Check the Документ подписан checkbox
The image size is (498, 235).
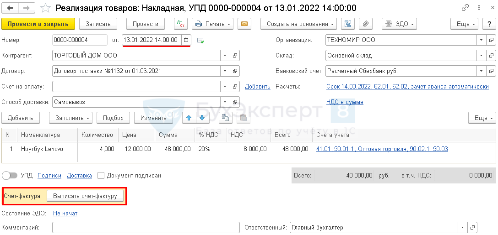point(101,175)
